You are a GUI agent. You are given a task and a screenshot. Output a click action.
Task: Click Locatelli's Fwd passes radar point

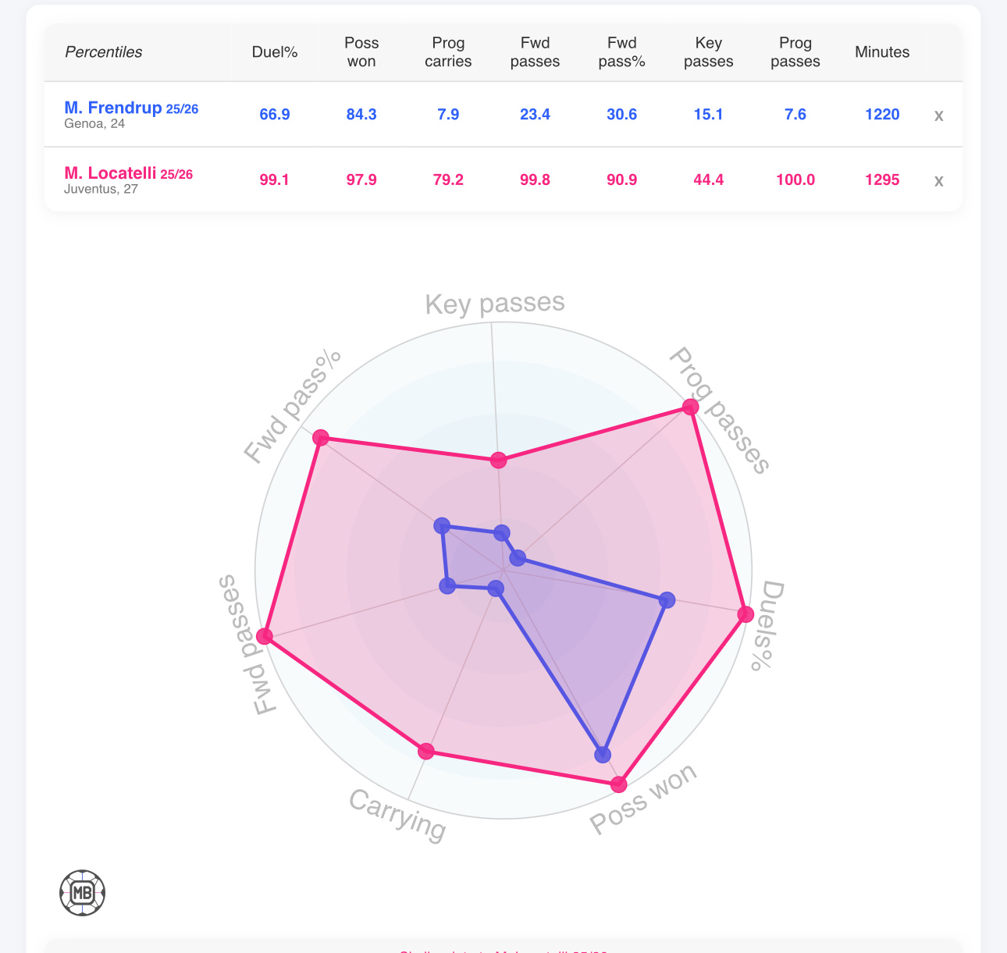(x=265, y=637)
